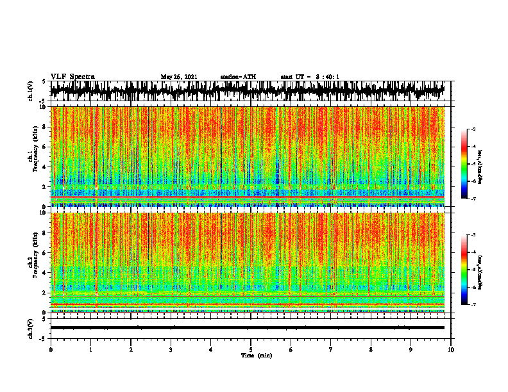The height and width of the screenshot is (392, 508).
Task: Click time axis tick label "10"
Action: [451, 350]
